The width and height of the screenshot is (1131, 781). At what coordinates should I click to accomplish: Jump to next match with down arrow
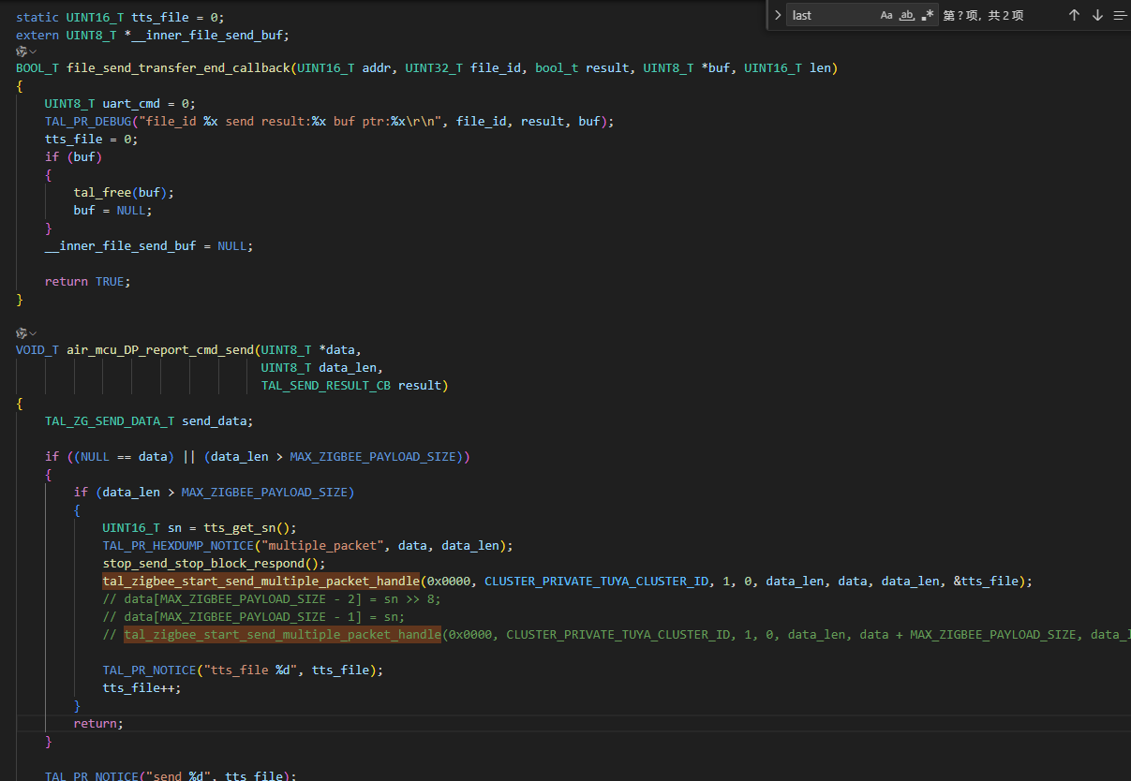[1097, 15]
